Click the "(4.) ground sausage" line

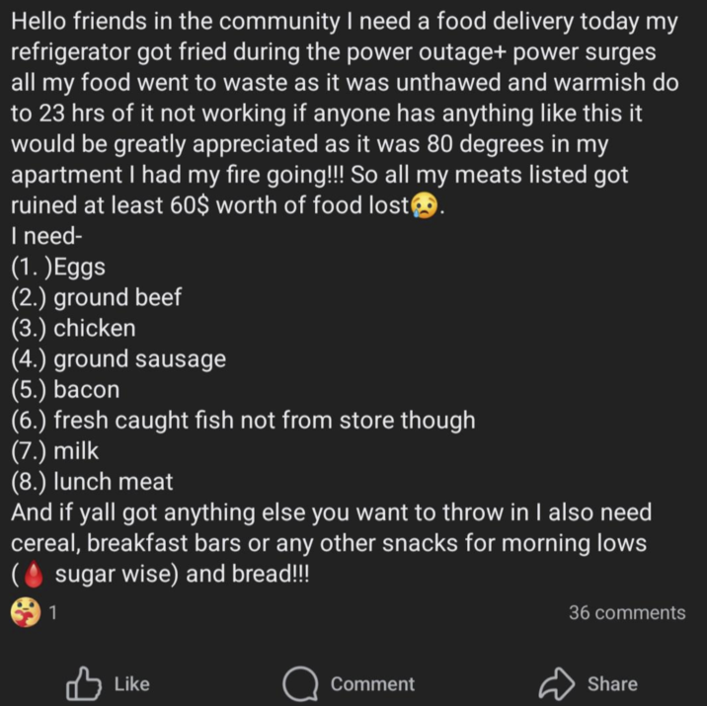click(118, 359)
